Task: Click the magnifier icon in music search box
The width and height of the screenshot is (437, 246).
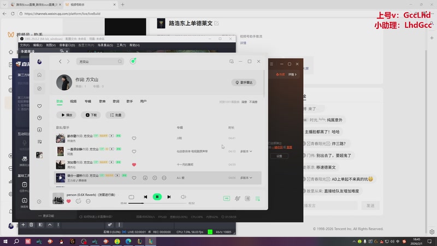Action: click(120, 61)
